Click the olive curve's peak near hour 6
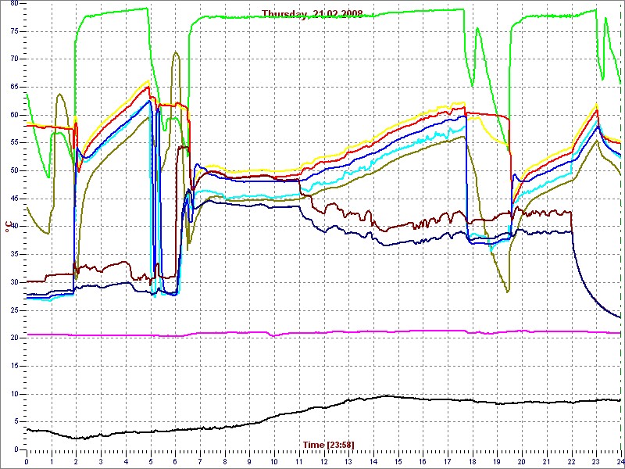Screen dimensions: 625x469 click(176, 53)
